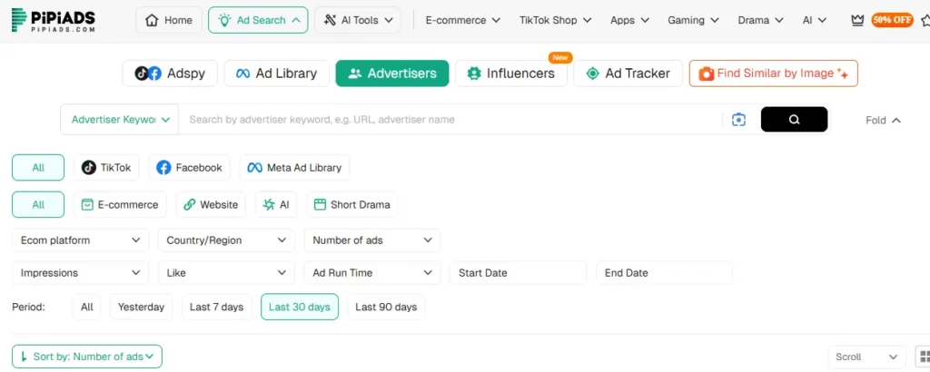Click Find Similar by Image button
Image resolution: width=930 pixels, height=372 pixels.
pos(774,73)
